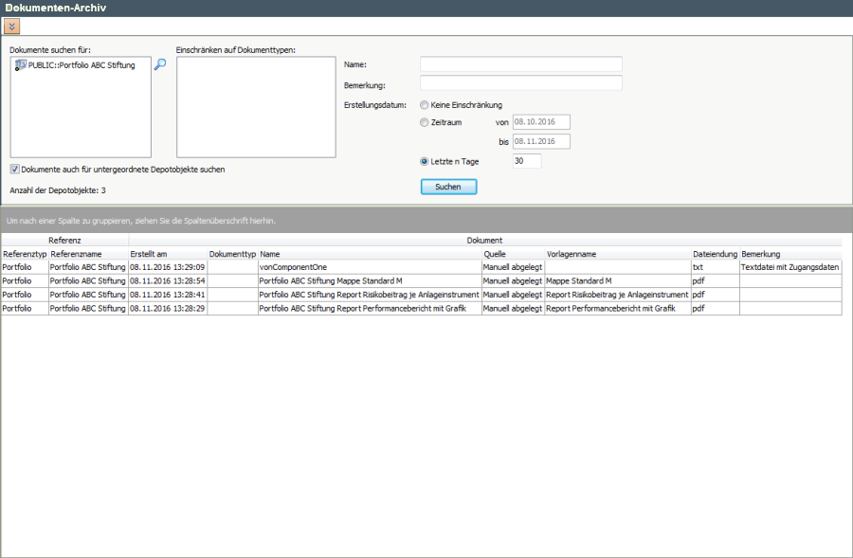
Task: Toggle search in subordinate depot objects checkbox
Action: coord(15,170)
